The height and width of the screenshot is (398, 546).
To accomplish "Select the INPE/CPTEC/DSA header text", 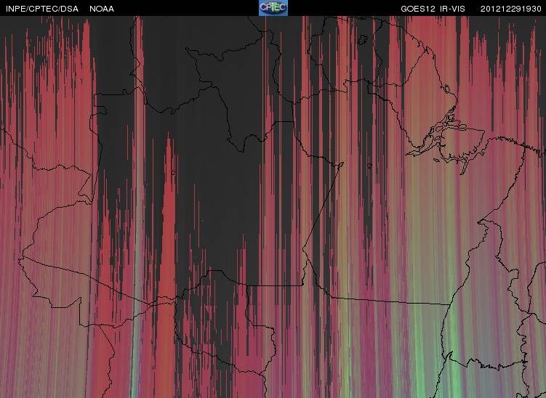I will click(42, 9).
